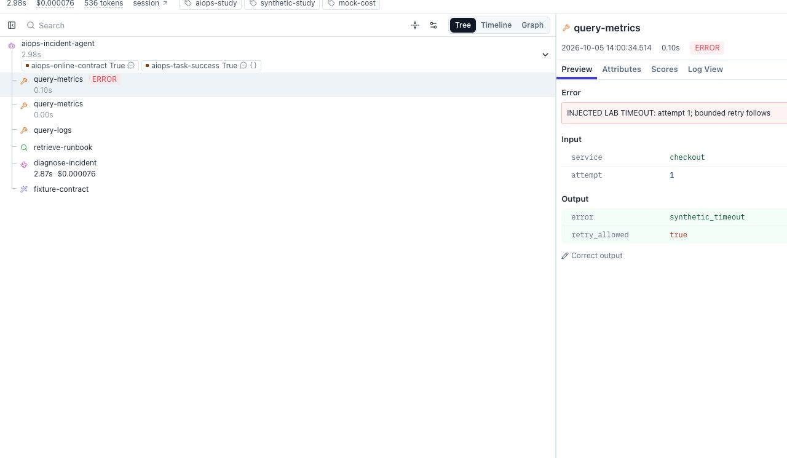Click the wrench icon beside query-logs

click(x=24, y=130)
